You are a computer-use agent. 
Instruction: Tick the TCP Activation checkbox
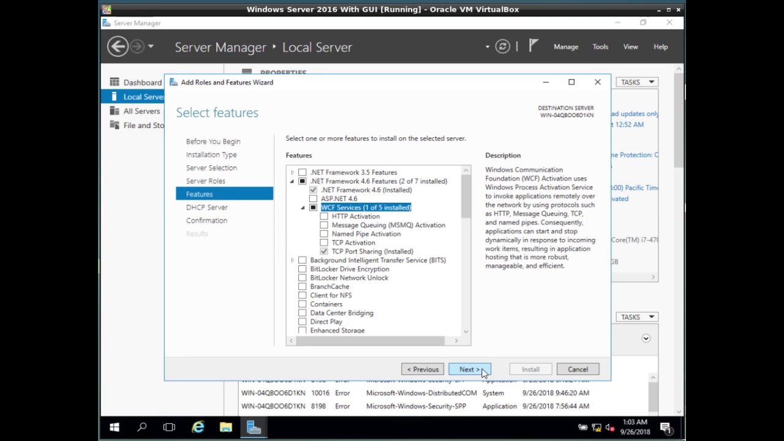click(324, 243)
